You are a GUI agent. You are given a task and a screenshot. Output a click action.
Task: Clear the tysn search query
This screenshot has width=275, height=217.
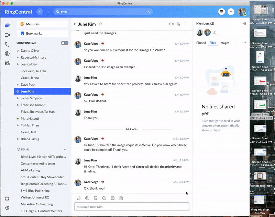148,11
